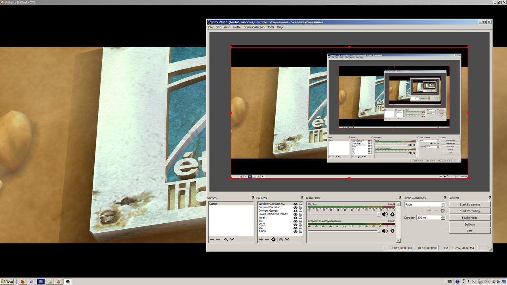Move scene down in Scenes panel
Screen dimensions: 507x285
[x=232, y=239]
